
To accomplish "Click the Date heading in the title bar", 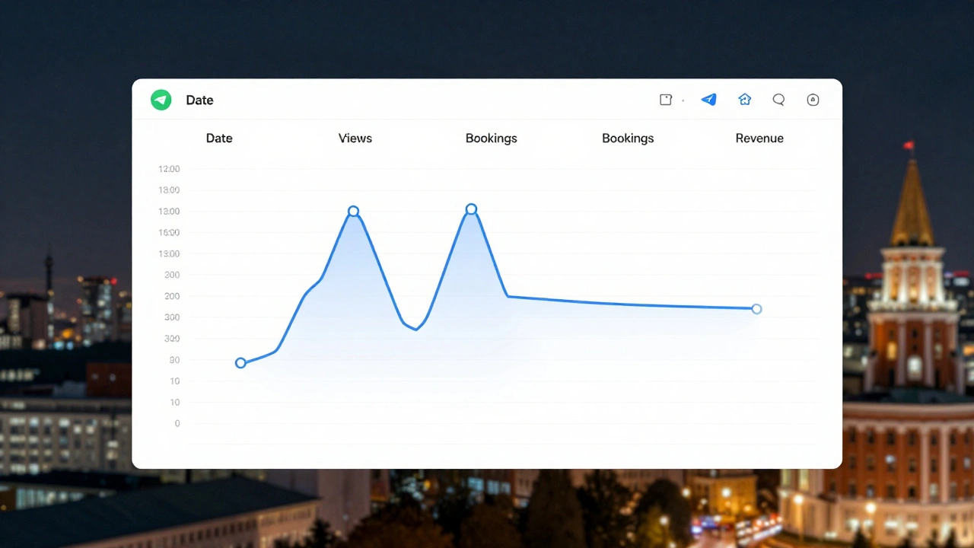I will [x=199, y=100].
